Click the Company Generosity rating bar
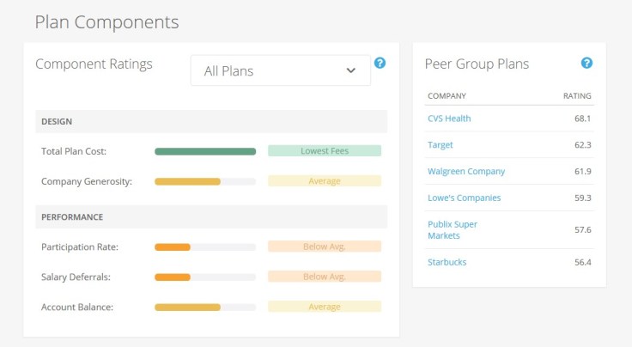Viewport: 632px width, 347px height. (205, 181)
